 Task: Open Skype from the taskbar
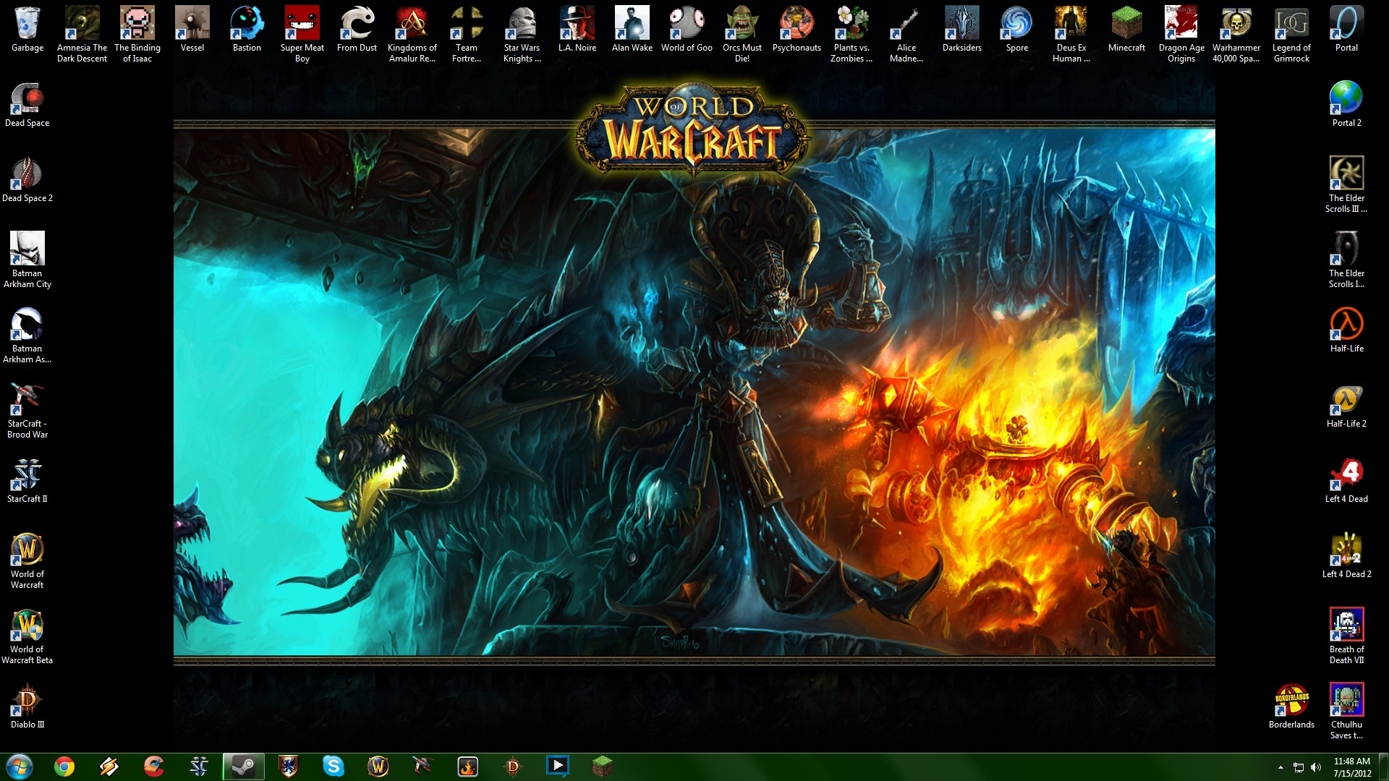[333, 766]
